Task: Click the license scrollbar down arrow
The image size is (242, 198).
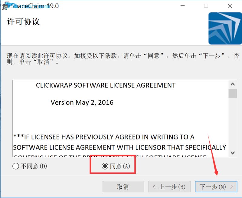Action: coord(233,153)
